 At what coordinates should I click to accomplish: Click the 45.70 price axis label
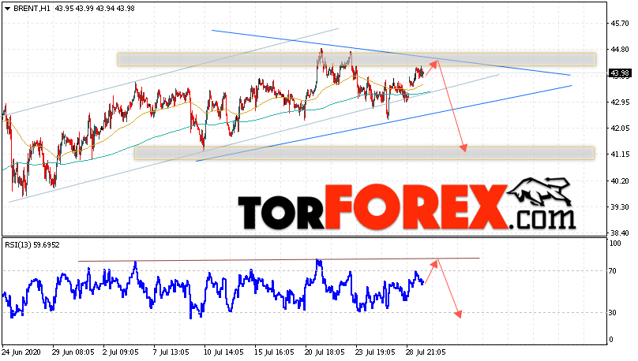[619, 24]
